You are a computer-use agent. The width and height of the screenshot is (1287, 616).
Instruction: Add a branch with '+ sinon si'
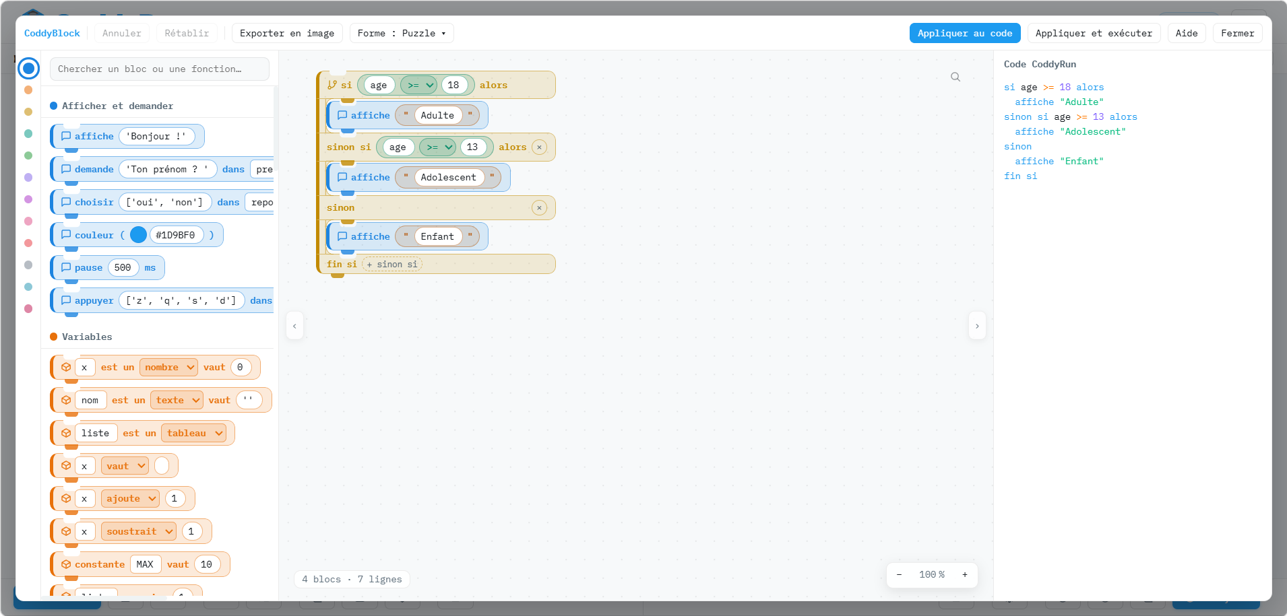point(392,264)
